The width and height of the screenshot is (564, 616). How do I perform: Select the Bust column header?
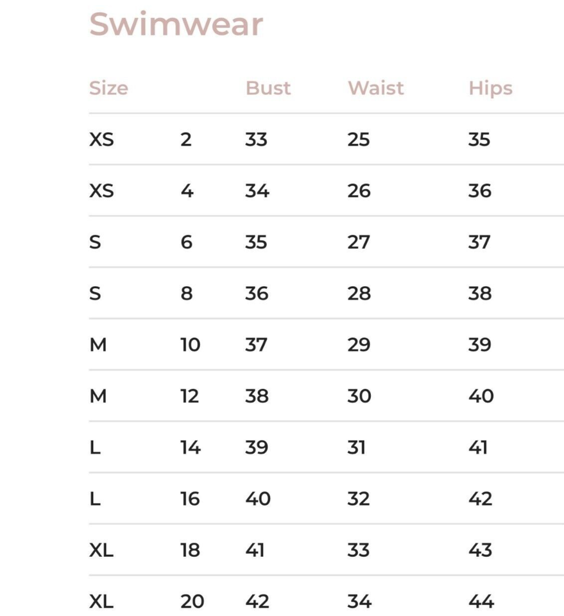click(268, 88)
